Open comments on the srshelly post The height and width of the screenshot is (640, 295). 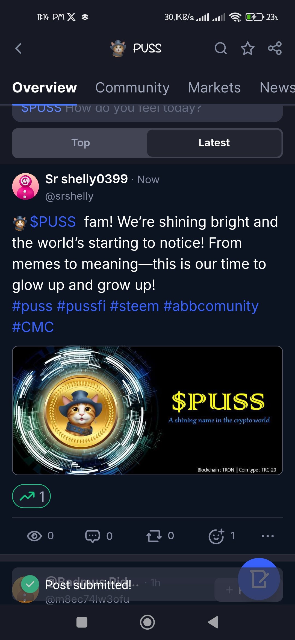[99, 536]
